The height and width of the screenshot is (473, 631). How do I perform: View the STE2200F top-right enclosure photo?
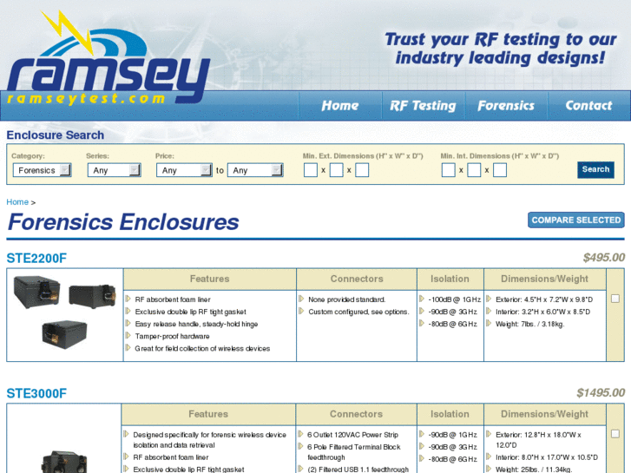pos(92,296)
